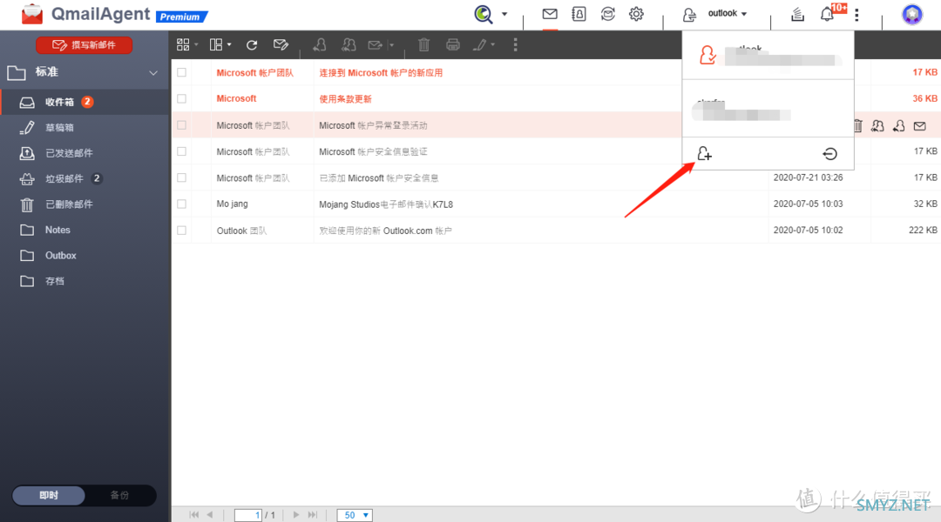Open the mail view envelope icon
Viewport: 941px width, 522px height.
pyautogui.click(x=550, y=14)
